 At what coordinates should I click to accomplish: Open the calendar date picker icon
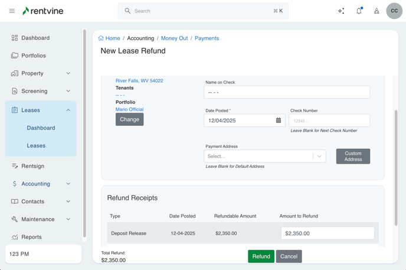pos(279,121)
